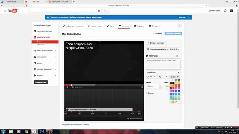The image size is (239, 134).
Task: Click the back arrow button right of the tabs
Action: [x=180, y=26]
